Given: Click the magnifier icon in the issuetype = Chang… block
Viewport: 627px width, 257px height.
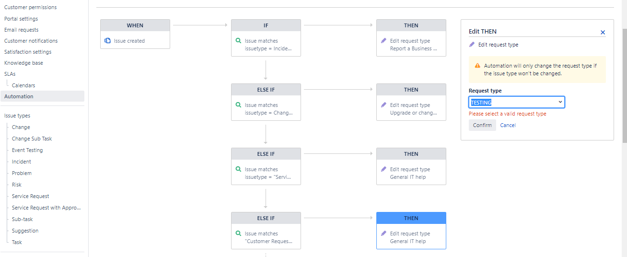Looking at the screenshot, I should tap(239, 105).
